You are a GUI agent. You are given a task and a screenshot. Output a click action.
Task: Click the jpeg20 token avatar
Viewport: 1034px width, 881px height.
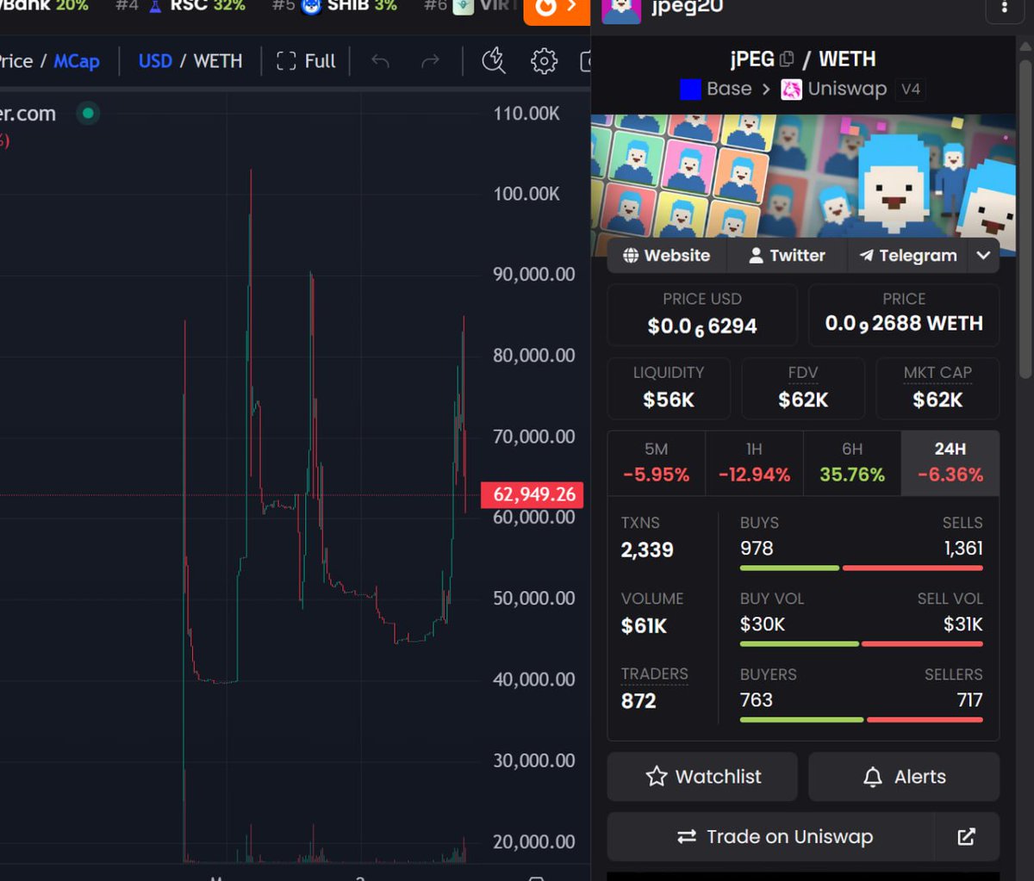621,9
